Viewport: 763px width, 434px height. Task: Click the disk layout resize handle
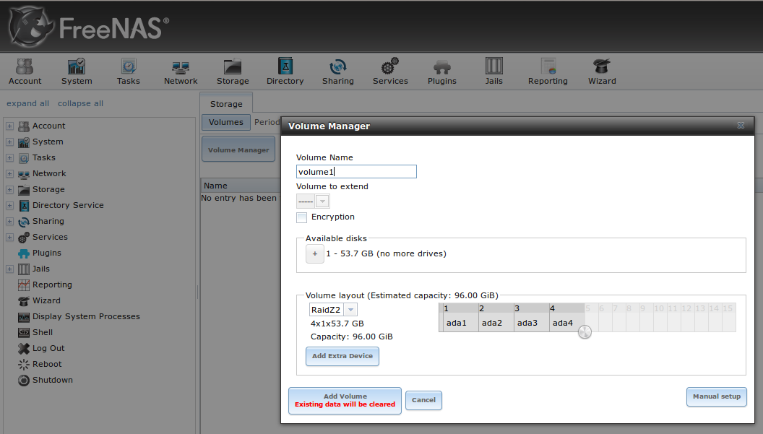pyautogui.click(x=585, y=332)
